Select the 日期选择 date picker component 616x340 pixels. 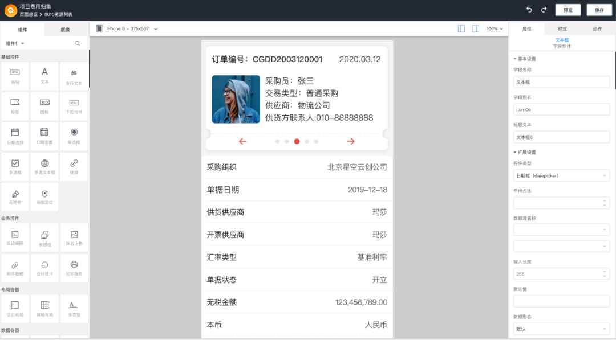[15, 136]
